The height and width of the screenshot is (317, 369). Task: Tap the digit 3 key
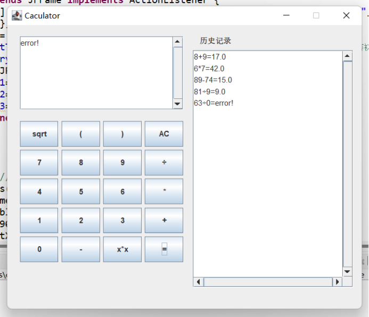point(122,220)
